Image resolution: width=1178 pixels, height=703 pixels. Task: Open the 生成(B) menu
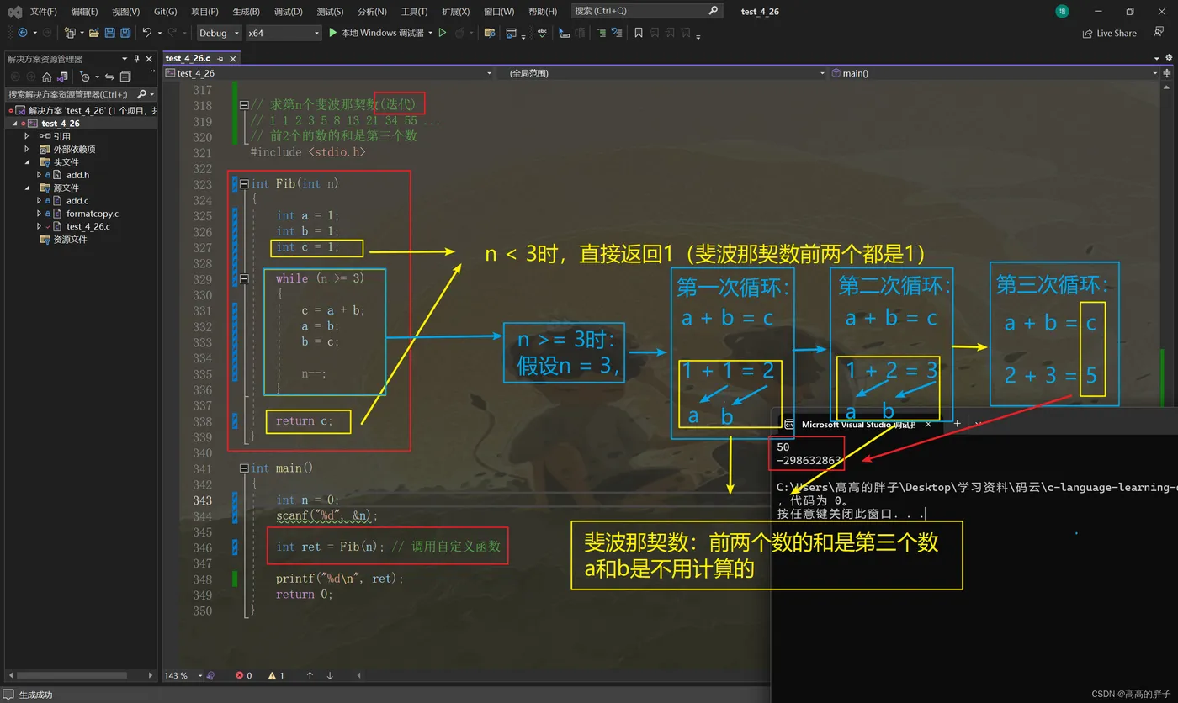pos(247,11)
